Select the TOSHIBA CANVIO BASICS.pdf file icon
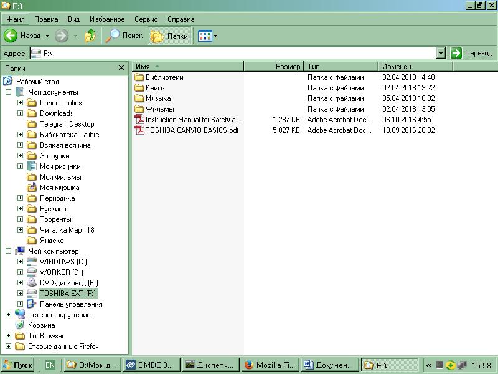This screenshot has height=374, width=498. (x=139, y=130)
